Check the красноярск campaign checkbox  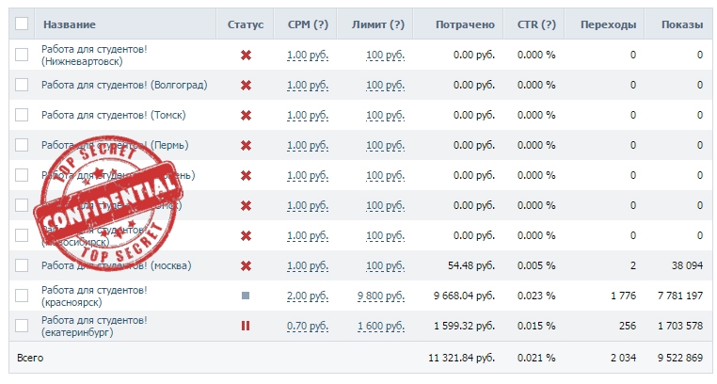tap(22, 296)
